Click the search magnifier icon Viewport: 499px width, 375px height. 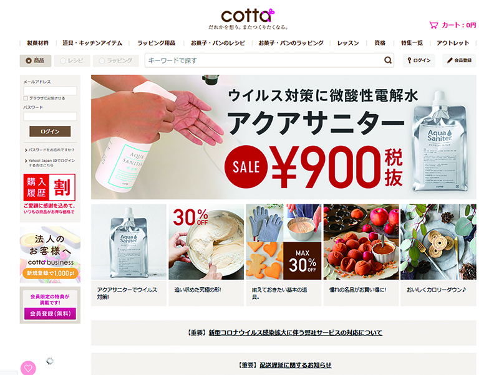tap(387, 60)
